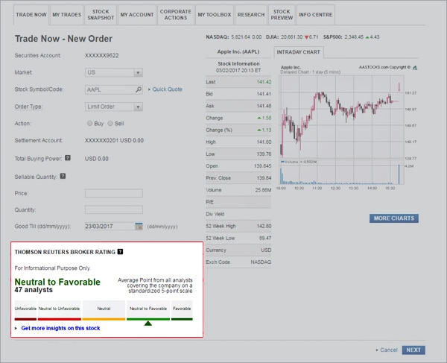Select the Buy radio button
447x363 pixels.
(89, 124)
